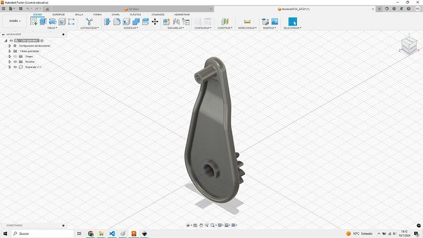This screenshot has height=238, width=423.
Task: Expand the Vistas guardadas tree node
Action: [9, 51]
